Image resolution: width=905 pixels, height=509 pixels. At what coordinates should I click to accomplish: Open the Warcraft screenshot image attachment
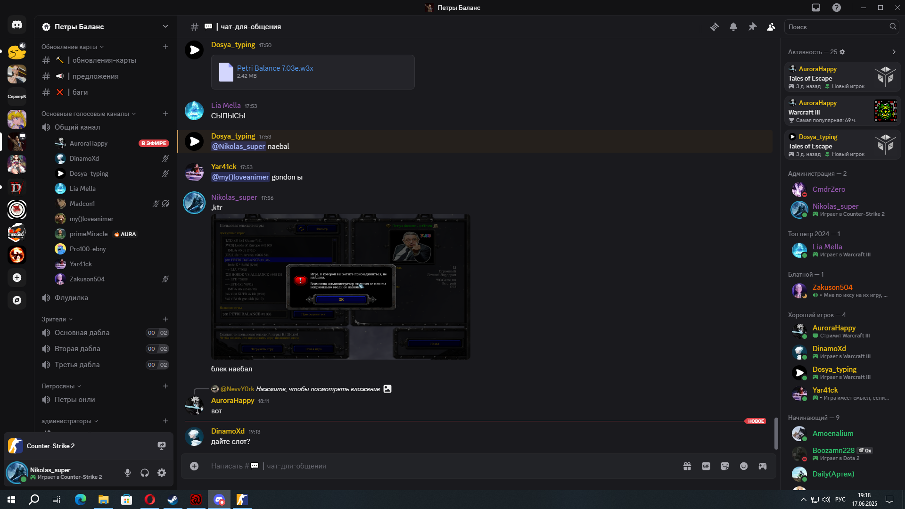coord(341,287)
